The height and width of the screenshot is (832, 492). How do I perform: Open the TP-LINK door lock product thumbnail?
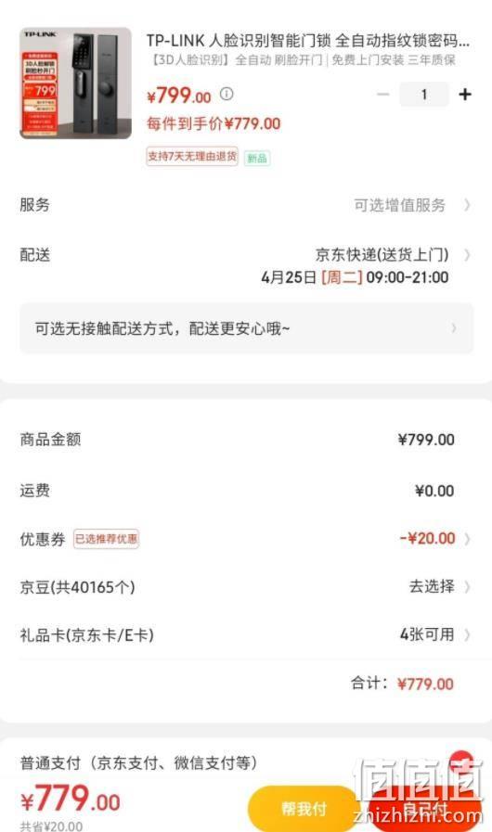pyautogui.click(x=75, y=83)
